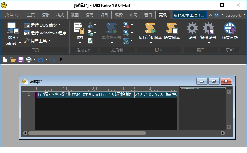Expand the Base64 dropdown arrow

click(x=95, y=25)
